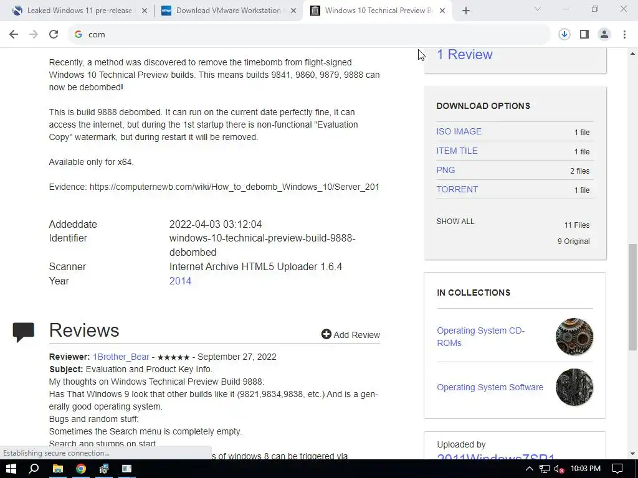638x478 pixels.
Task: Click 11 Files count text
Action: tap(577, 225)
